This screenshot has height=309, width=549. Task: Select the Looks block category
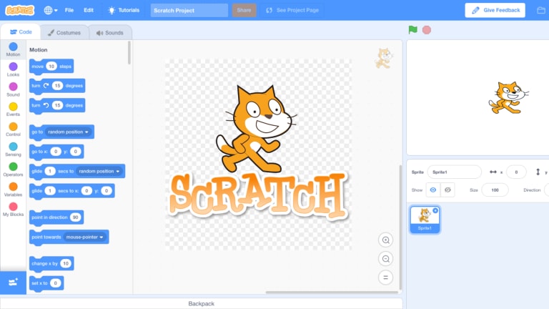click(13, 69)
